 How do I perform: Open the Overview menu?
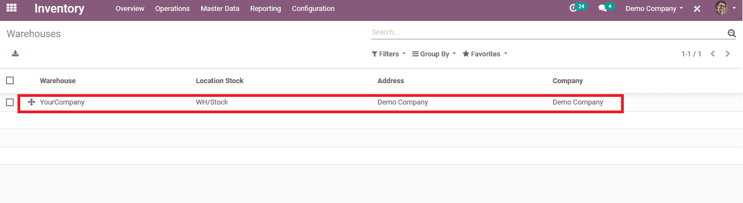pos(130,9)
